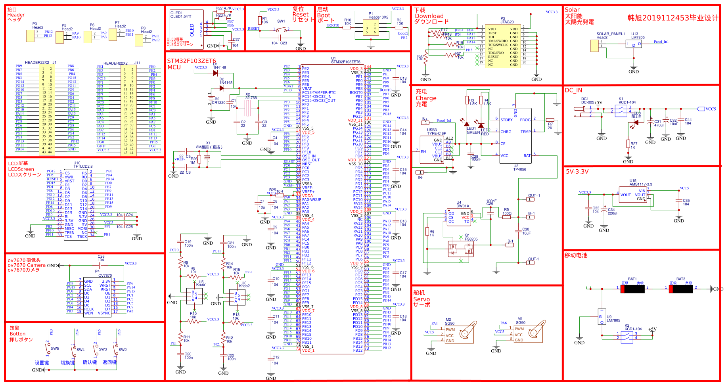Click the USB3 TYPE-C 6P connector
The width and height of the screenshot is (728, 385).
432,149
